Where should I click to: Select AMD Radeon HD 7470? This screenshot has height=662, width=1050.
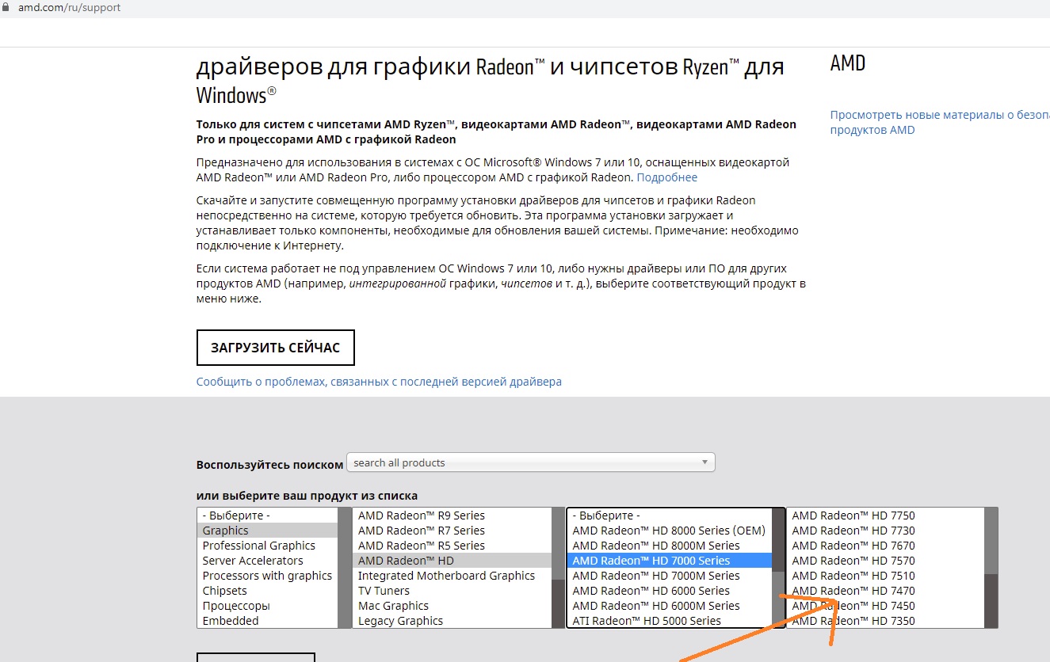coord(885,591)
